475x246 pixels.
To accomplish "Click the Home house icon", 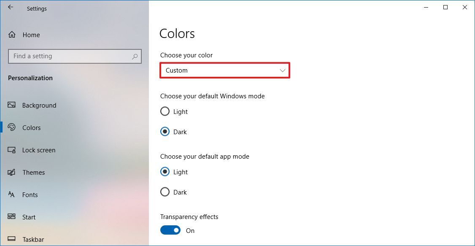I will coord(11,35).
